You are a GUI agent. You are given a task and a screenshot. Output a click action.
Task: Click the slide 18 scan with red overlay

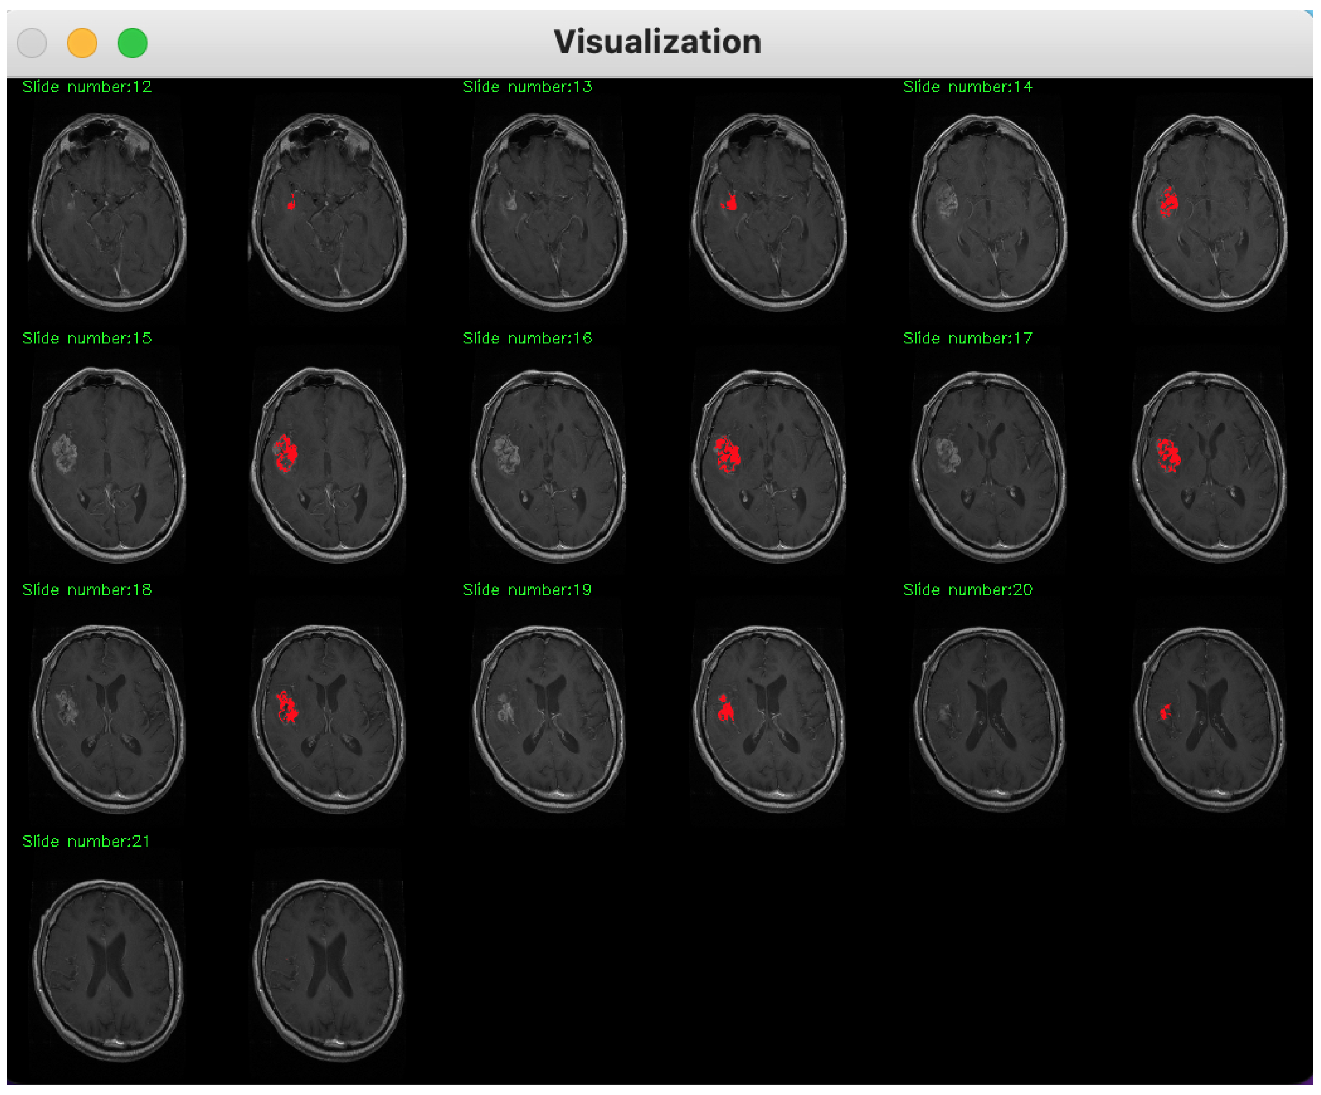tap(329, 718)
